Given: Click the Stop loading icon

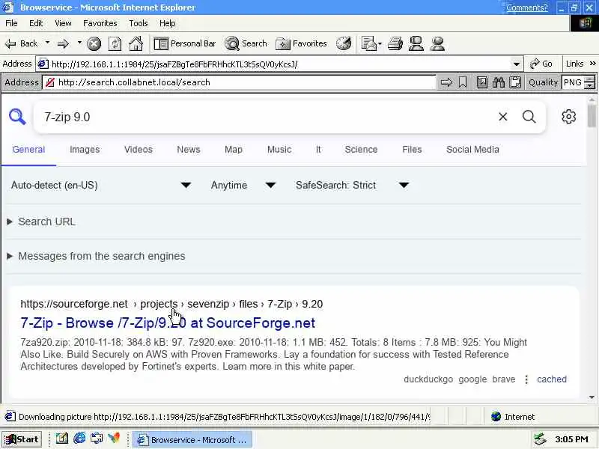Looking at the screenshot, I should pos(94,44).
